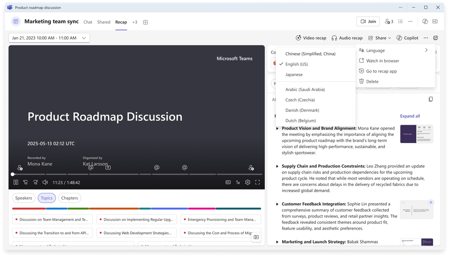
Task: Expand Supply Chain and Production Constraints note
Action: click(x=277, y=167)
